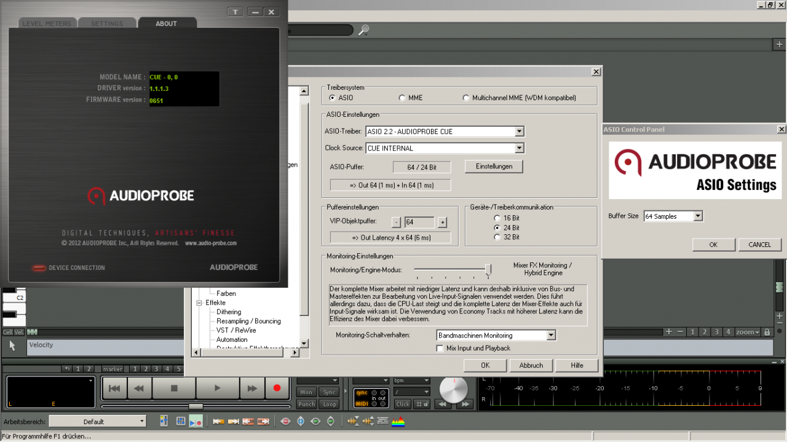Switch to the LEVEL METERS tab
The image size is (787, 442).
[x=47, y=23]
